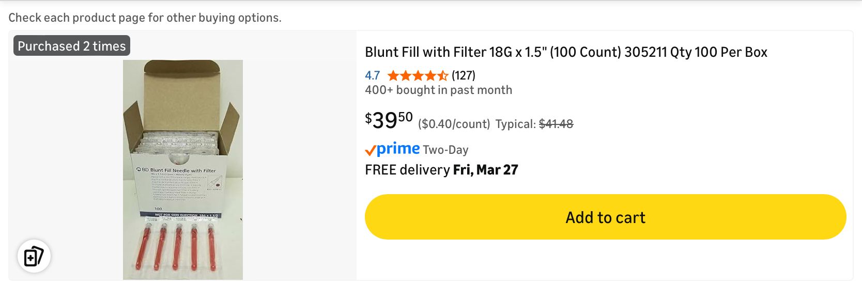862x285 pixels.
Task: Click the Prime checkmark logo
Action: pyautogui.click(x=371, y=150)
